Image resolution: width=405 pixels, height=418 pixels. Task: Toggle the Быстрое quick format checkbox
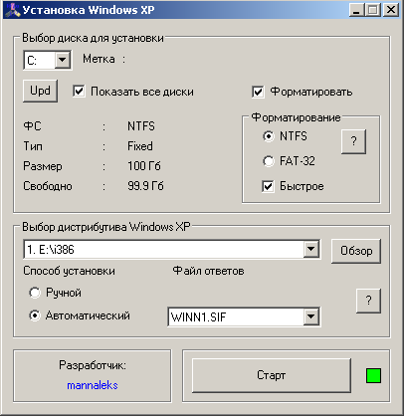point(268,186)
